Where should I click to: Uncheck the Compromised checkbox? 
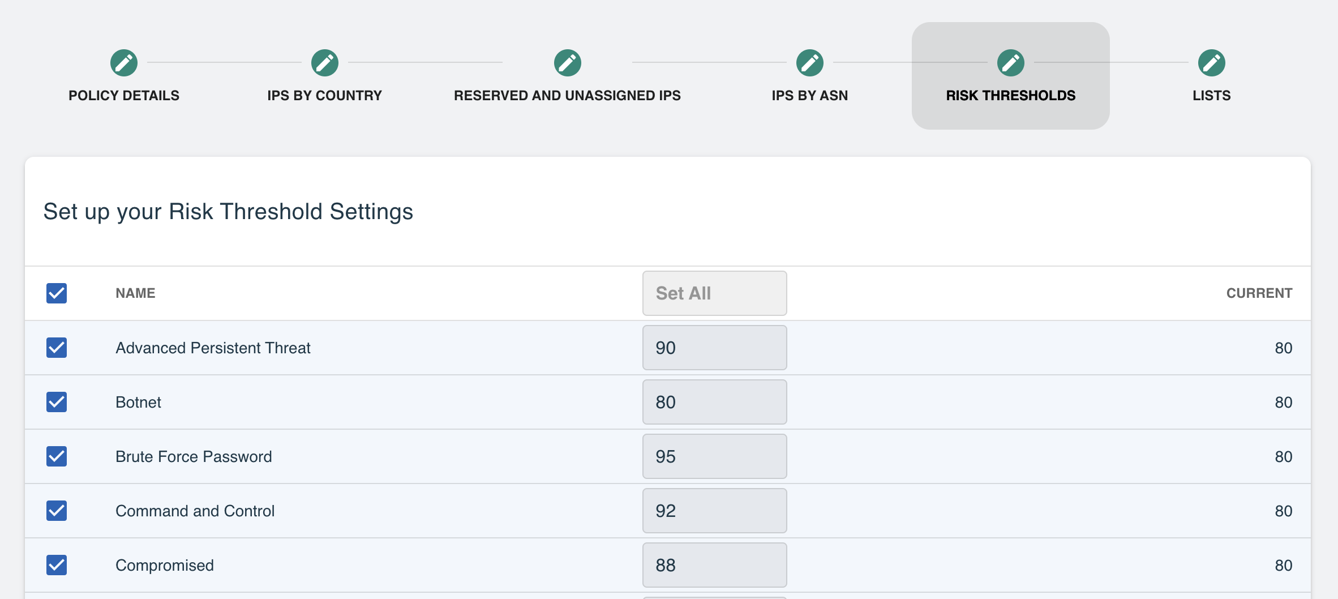(x=57, y=565)
